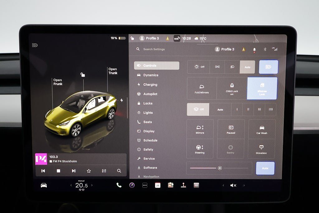319x213 pixels.
Task: Toggle Window Lock on or off
Action: [262, 89]
